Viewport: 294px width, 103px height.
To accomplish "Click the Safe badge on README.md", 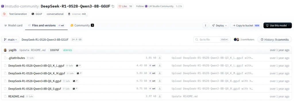I will point(30,96).
